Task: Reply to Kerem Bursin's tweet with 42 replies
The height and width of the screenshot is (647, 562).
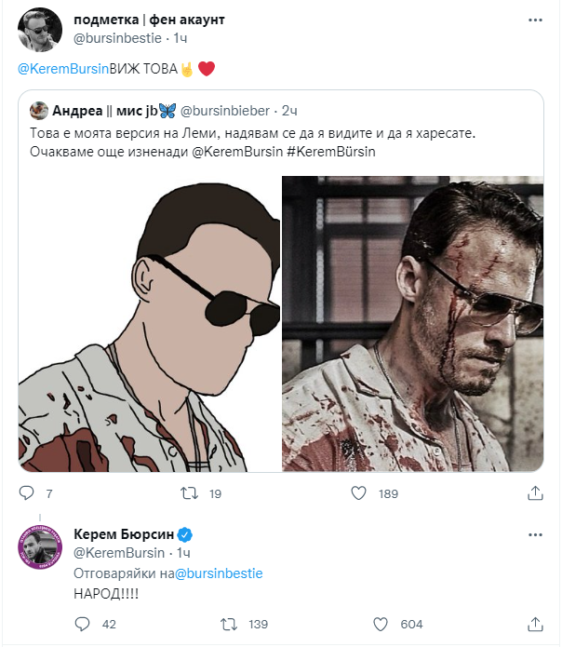Action: click(81, 625)
